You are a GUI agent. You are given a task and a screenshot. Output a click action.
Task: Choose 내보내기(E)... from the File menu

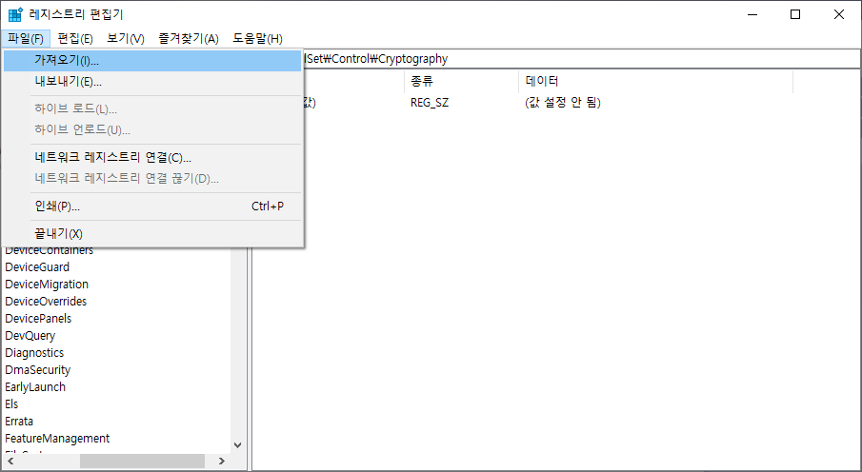pos(152,82)
